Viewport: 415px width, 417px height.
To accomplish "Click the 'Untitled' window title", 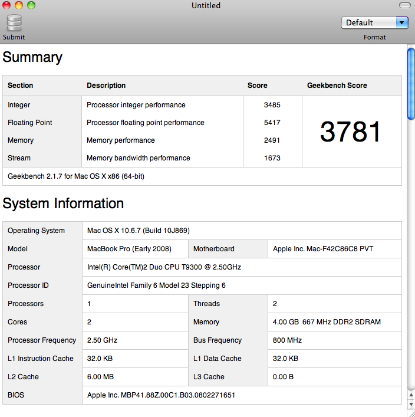I will coord(206,5).
